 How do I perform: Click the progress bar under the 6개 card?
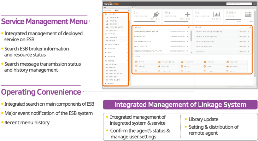tap(147, 22)
